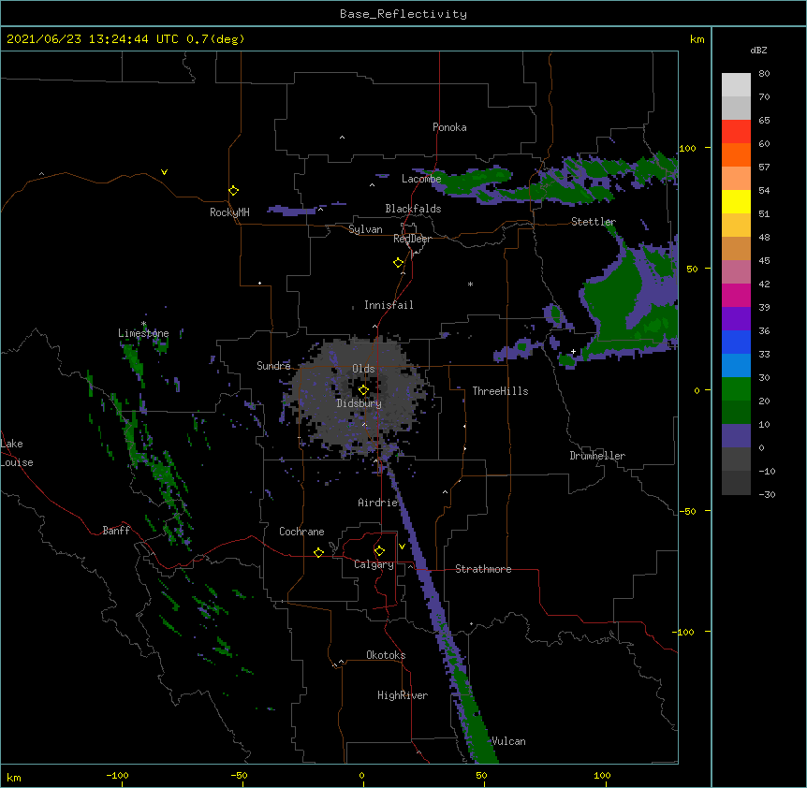Click the 50 km mark on the bottom axis

[x=481, y=775]
